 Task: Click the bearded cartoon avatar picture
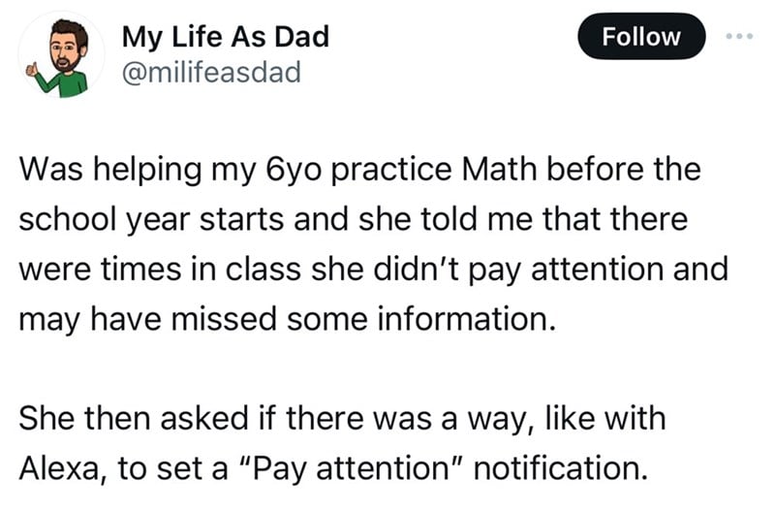(61, 54)
